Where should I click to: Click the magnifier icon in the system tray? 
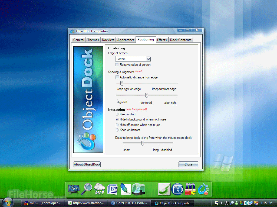tap(232, 203)
